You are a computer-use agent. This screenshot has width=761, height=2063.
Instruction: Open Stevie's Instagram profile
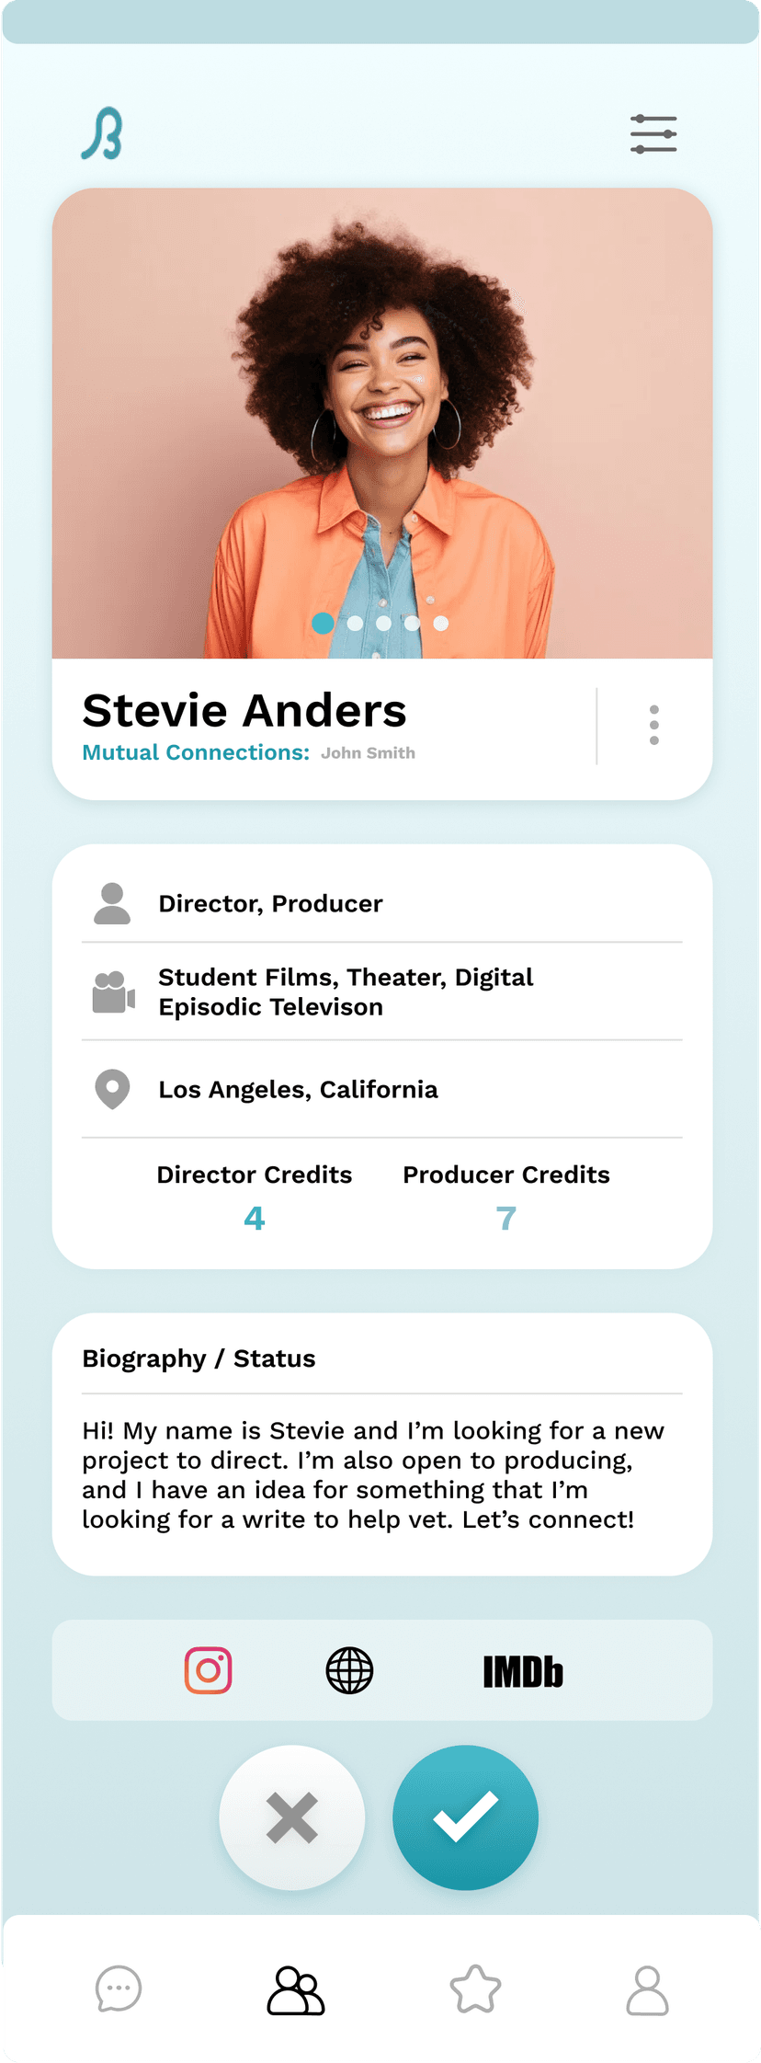(x=209, y=1670)
